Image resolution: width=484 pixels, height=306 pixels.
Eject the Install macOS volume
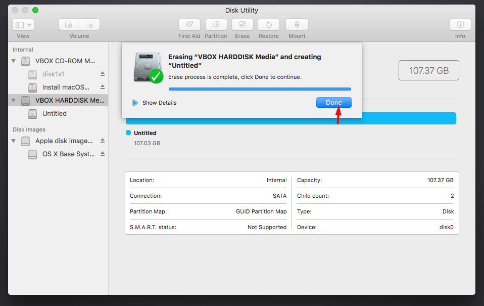point(103,88)
